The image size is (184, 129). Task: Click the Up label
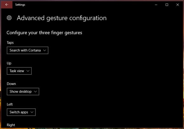(x=9, y=63)
